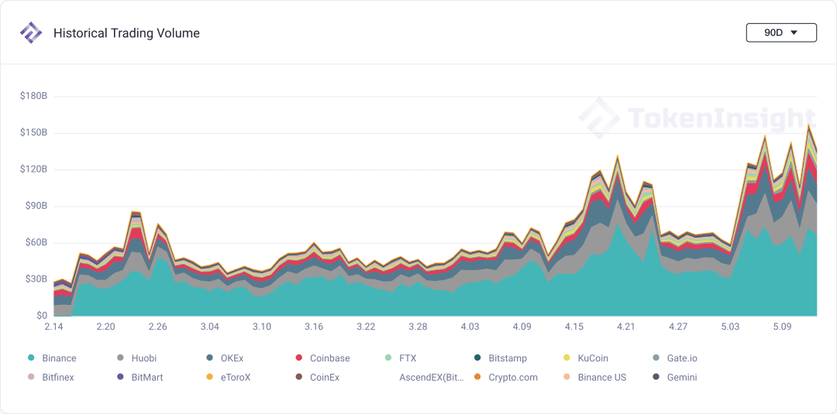Click the Historical Trading Volume title

(x=126, y=33)
